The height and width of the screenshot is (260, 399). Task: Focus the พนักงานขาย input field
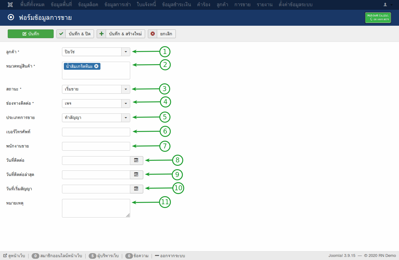(96, 146)
